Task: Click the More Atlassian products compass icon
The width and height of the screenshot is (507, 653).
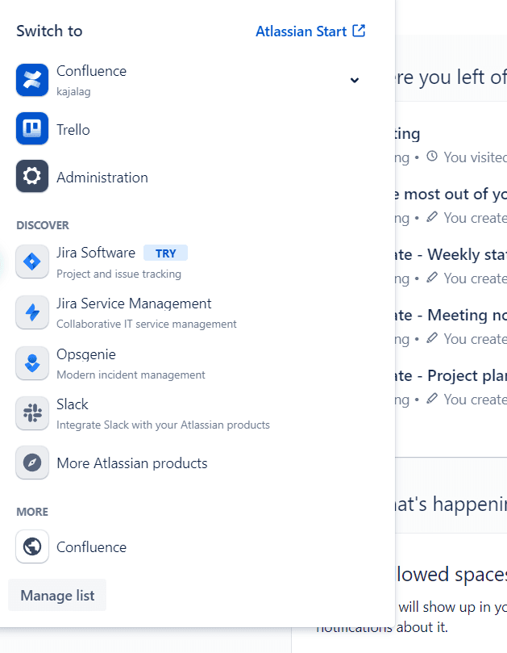Action: [32, 463]
